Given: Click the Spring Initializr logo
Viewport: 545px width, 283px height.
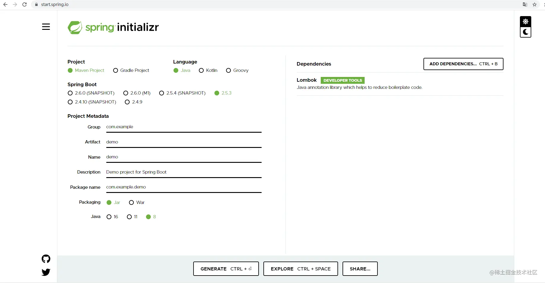Looking at the screenshot, I should point(113,27).
